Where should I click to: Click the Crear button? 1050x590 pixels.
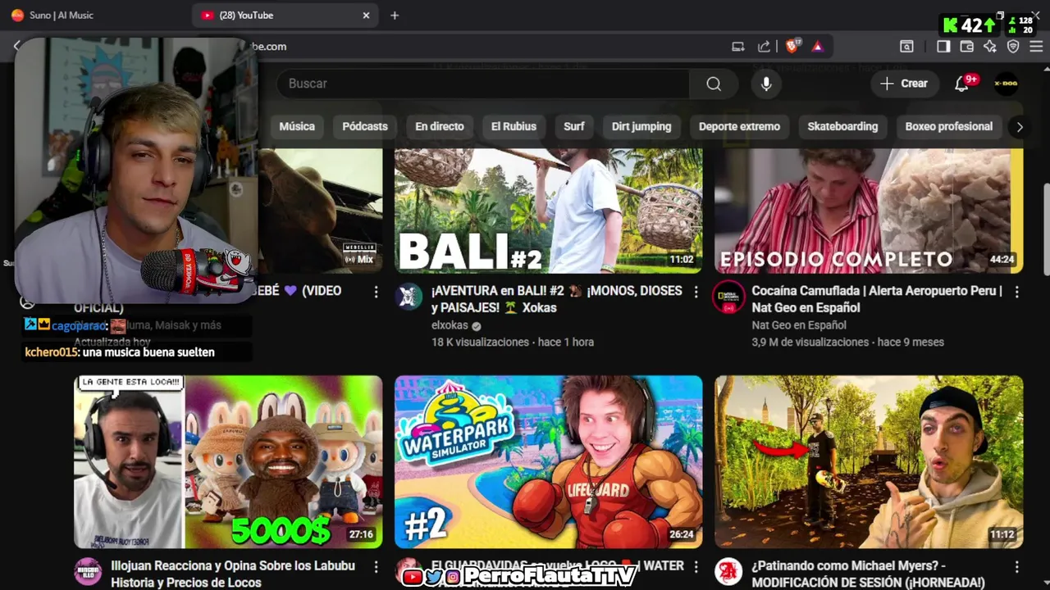tap(904, 84)
